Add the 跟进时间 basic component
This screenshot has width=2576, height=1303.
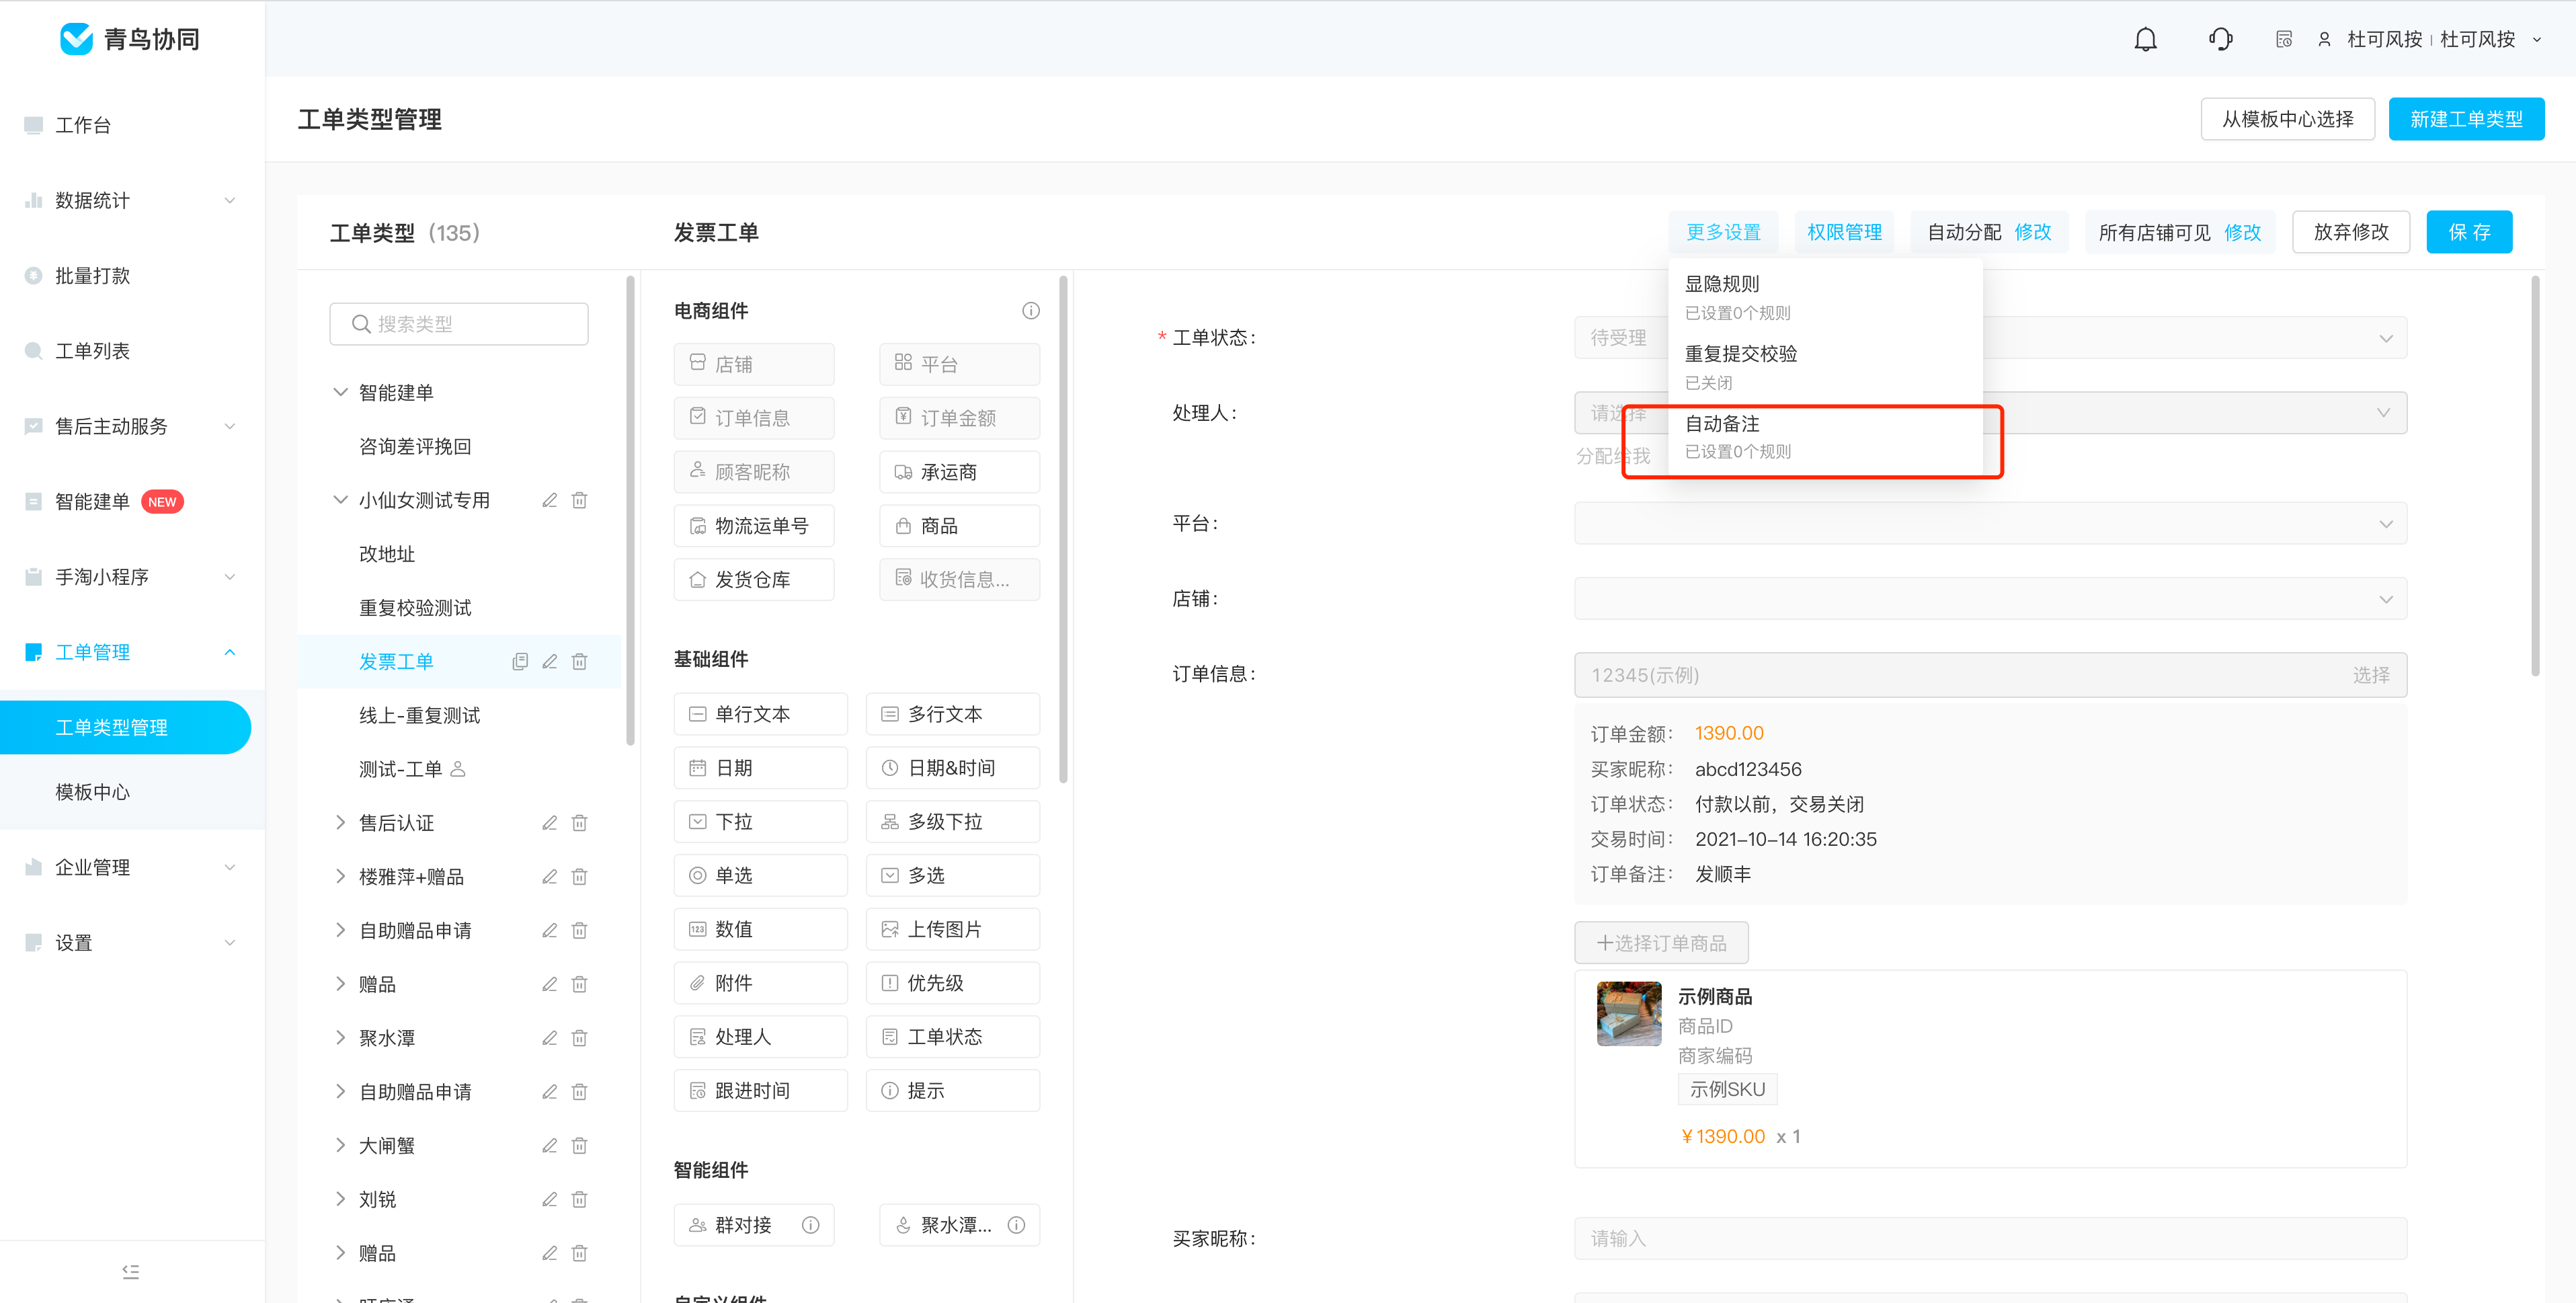pos(760,1091)
